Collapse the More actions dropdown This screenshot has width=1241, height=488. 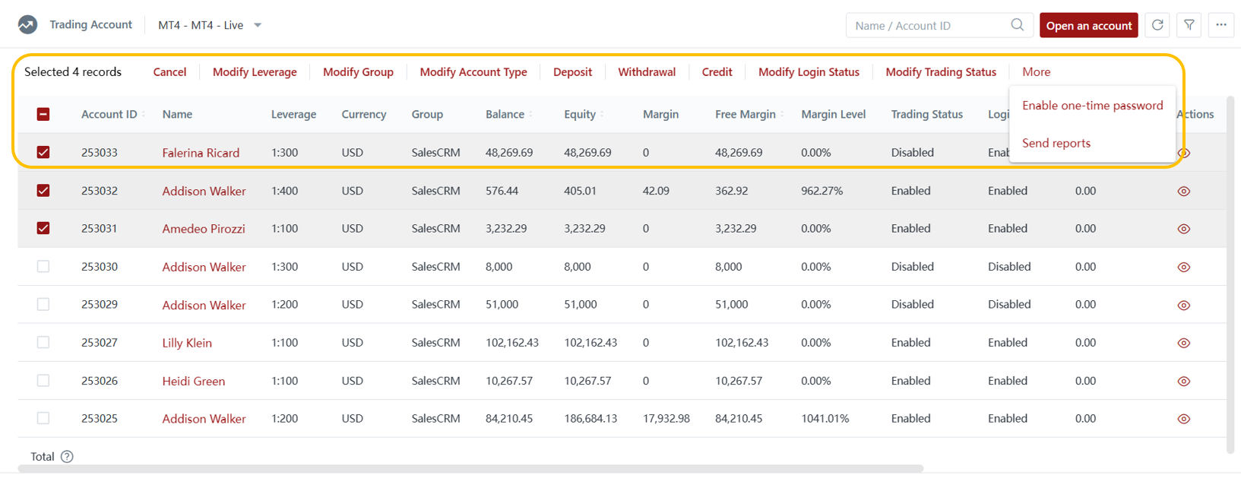click(x=1036, y=72)
